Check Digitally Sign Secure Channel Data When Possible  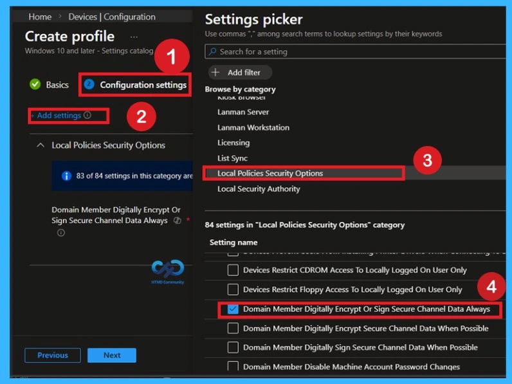click(233, 347)
